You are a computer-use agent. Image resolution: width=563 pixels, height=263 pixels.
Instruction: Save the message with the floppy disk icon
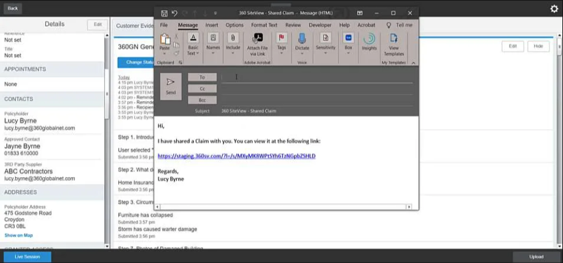(164, 13)
